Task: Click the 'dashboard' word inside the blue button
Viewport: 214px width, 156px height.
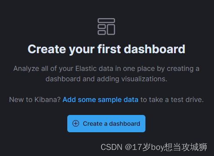Action: 125,124
